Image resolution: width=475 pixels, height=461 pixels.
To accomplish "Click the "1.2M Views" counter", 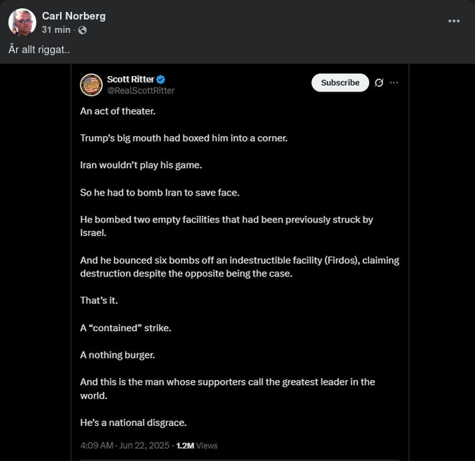I will 197,445.
